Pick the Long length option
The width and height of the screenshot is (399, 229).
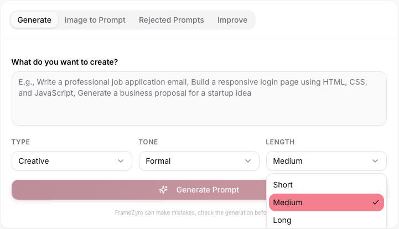pyautogui.click(x=326, y=220)
